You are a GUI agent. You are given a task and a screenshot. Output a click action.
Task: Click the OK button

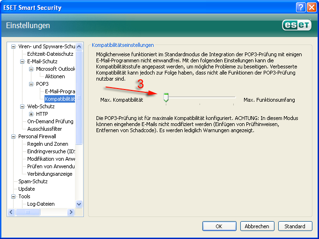coord(219,226)
